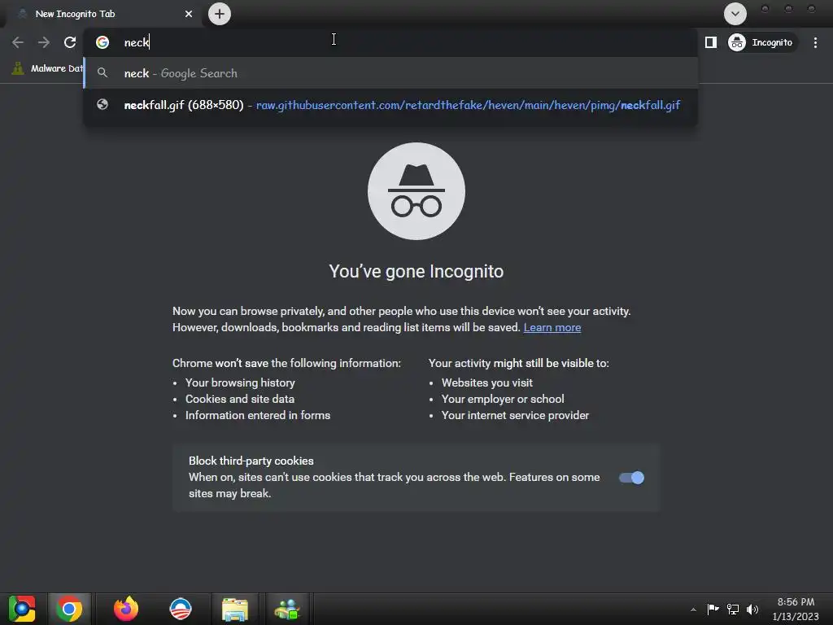Screen dimensions: 833x625
Task: Close the New Incognito Tab
Action: 189,14
